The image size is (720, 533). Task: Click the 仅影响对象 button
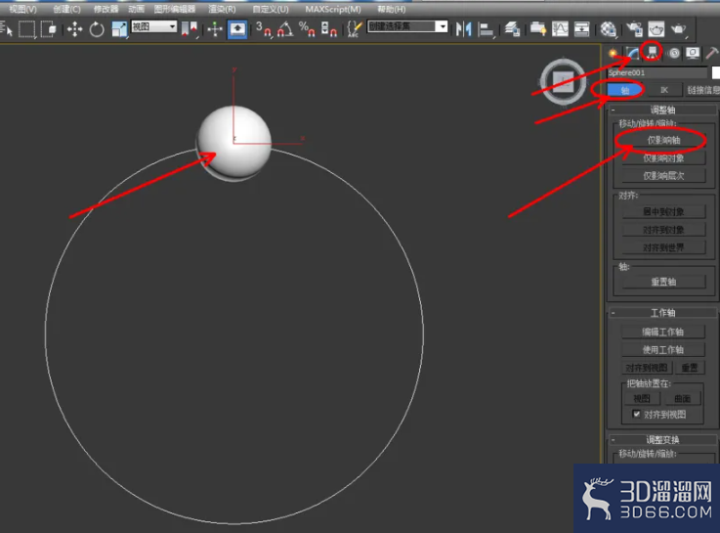pyautogui.click(x=663, y=158)
